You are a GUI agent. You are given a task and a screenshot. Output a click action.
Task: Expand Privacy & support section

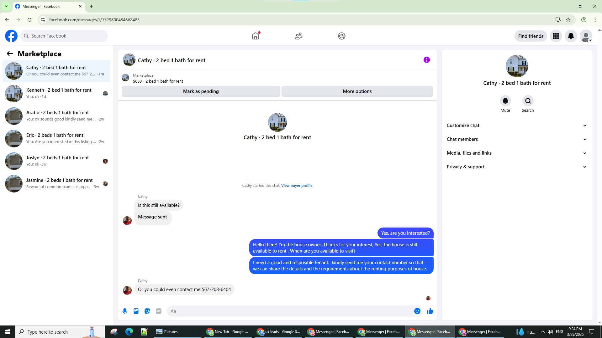click(517, 167)
